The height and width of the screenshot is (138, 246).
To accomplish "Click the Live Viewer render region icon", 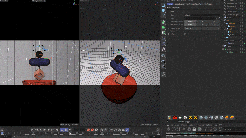I will coord(205,129).
